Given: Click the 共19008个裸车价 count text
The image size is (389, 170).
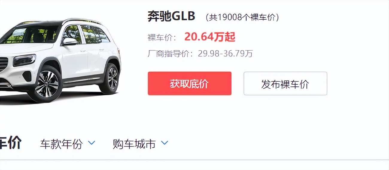Looking at the screenshot, I should click(242, 18).
